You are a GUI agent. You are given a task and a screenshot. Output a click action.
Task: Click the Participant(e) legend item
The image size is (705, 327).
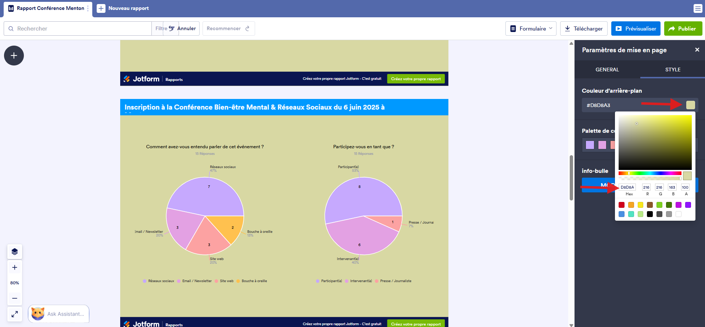(x=329, y=281)
